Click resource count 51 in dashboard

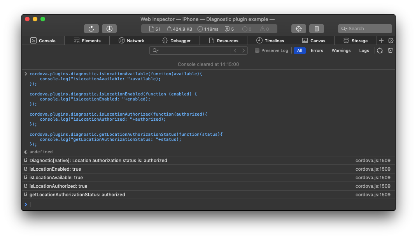click(155, 29)
